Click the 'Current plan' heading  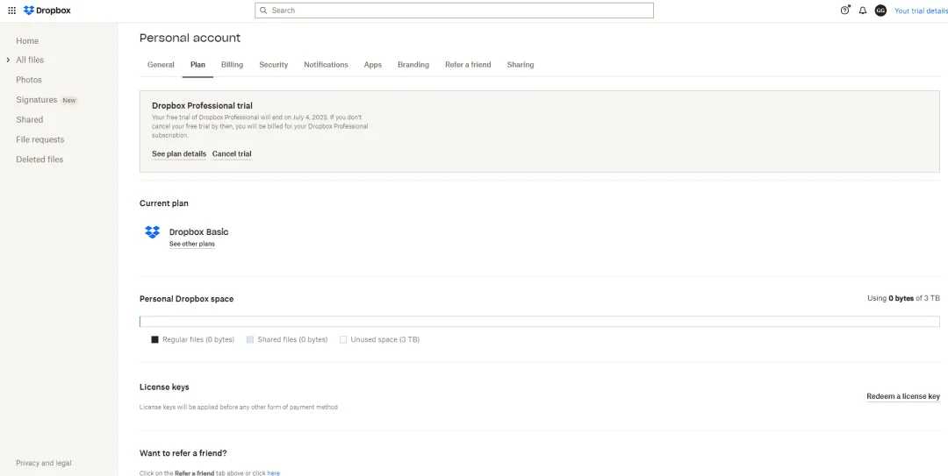click(x=164, y=203)
